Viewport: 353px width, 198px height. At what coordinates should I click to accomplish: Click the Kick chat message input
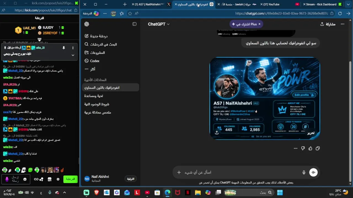[15, 179]
